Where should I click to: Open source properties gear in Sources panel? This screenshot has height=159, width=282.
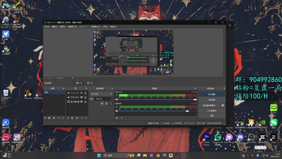pyautogui.click(x=77, y=118)
